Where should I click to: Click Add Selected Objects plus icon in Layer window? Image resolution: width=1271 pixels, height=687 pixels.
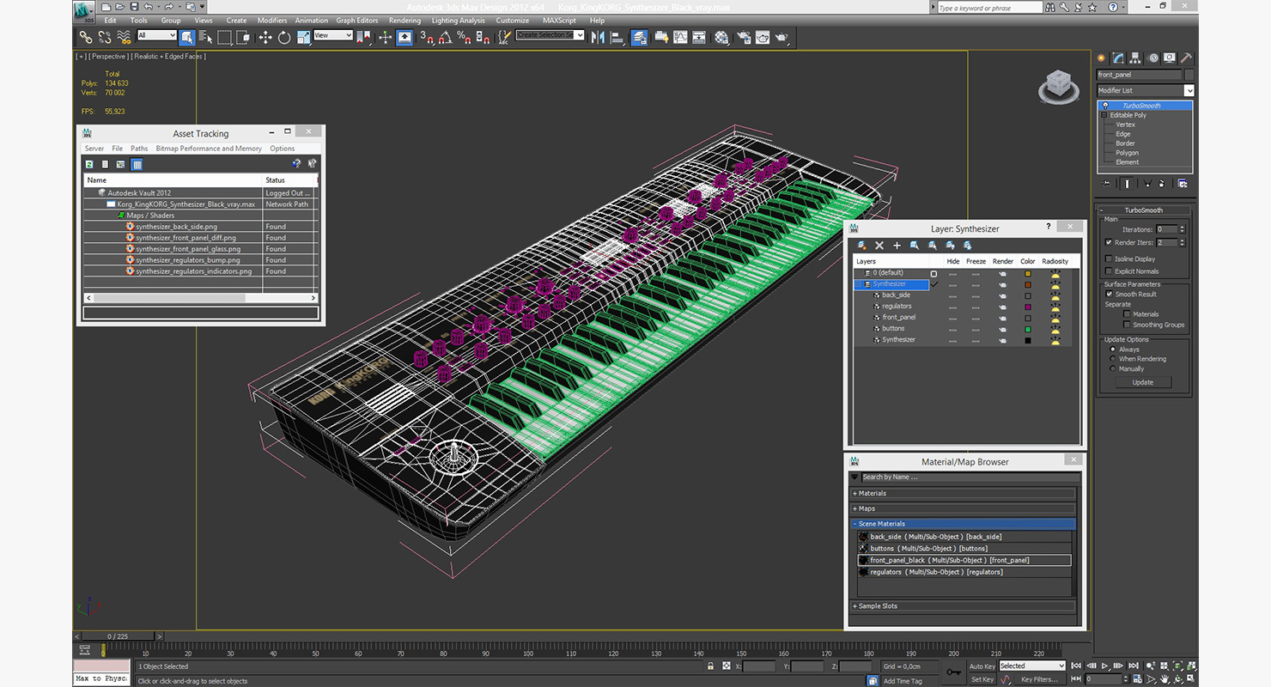pos(897,246)
